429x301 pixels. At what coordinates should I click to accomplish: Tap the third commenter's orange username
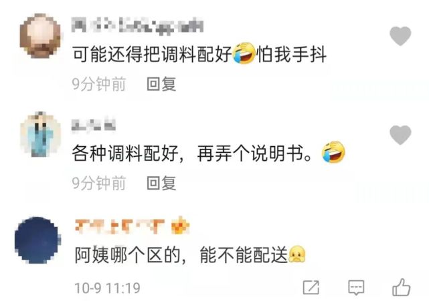[120, 226]
